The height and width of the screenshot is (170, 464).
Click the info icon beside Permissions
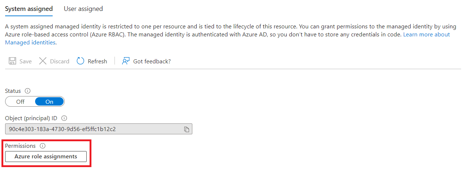(42, 146)
